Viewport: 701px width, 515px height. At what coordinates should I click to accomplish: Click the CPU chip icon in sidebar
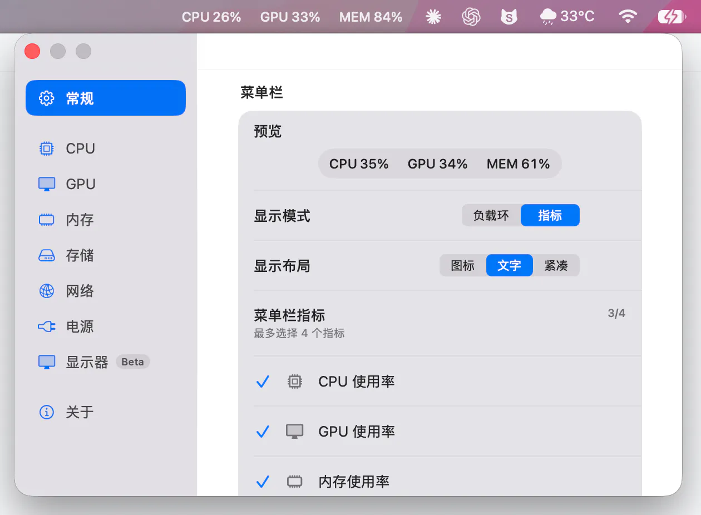(x=46, y=148)
